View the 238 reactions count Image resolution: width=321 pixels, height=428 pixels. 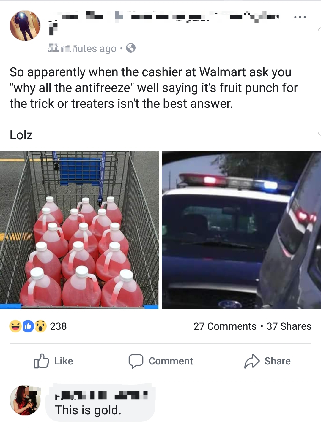point(58,326)
